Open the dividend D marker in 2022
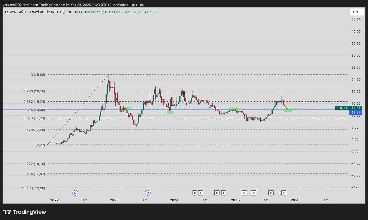 click(75, 193)
